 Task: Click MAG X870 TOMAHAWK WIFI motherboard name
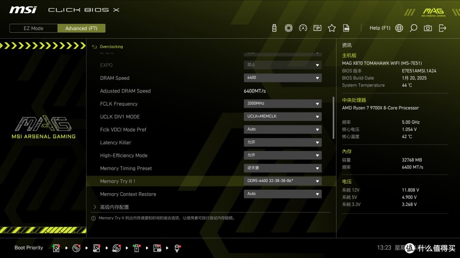pos(382,63)
